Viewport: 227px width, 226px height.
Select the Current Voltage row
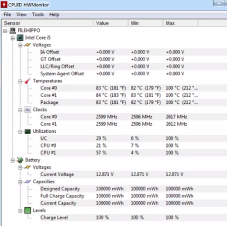133,174
